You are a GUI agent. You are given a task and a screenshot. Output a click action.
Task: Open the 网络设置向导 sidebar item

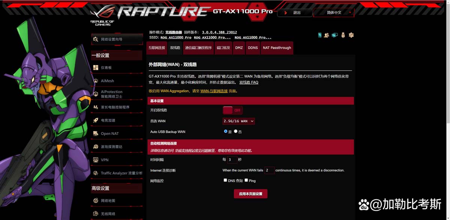117,39
